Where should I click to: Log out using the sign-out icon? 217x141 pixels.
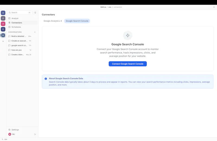tap(35, 134)
